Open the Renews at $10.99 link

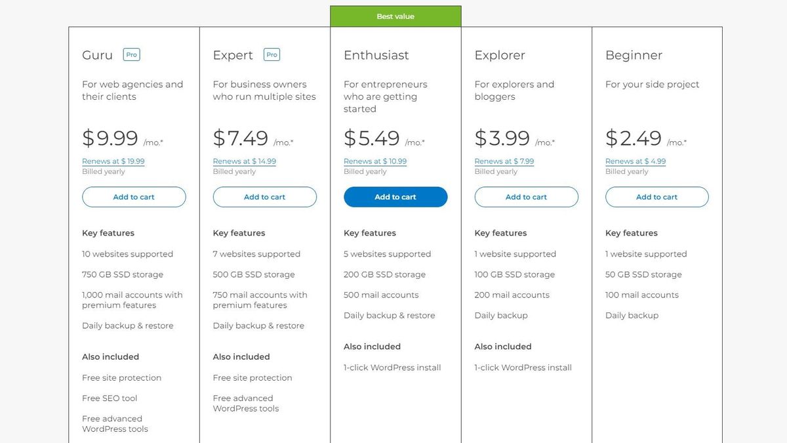(374, 161)
